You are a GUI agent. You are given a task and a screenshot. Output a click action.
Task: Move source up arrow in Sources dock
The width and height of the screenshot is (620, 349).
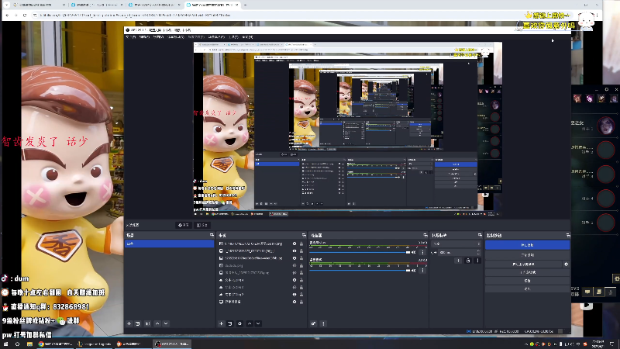250,323
